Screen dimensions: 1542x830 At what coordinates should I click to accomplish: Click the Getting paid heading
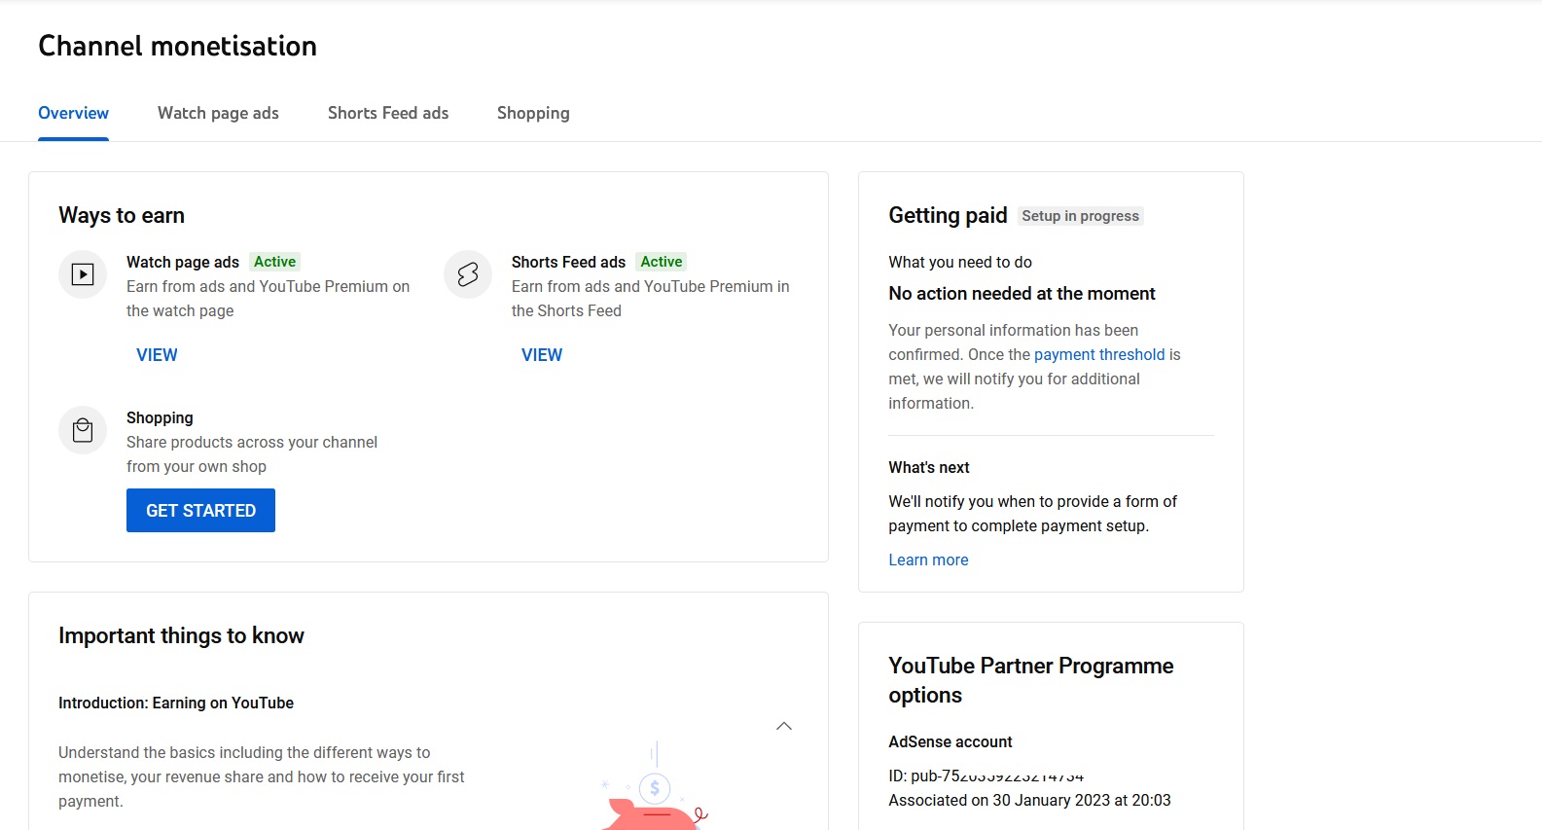(x=948, y=215)
